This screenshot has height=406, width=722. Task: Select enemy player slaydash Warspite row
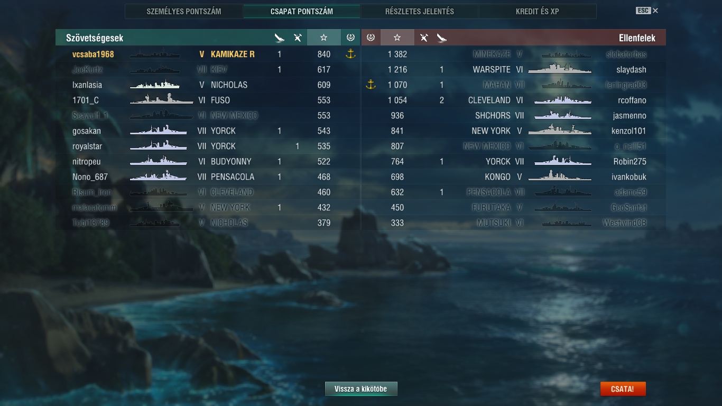(514, 69)
